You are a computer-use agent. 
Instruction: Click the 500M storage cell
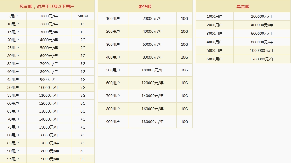point(83,16)
